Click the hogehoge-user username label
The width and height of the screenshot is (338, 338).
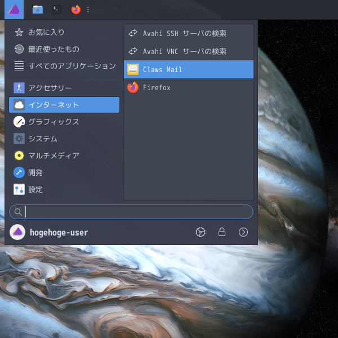point(59,233)
